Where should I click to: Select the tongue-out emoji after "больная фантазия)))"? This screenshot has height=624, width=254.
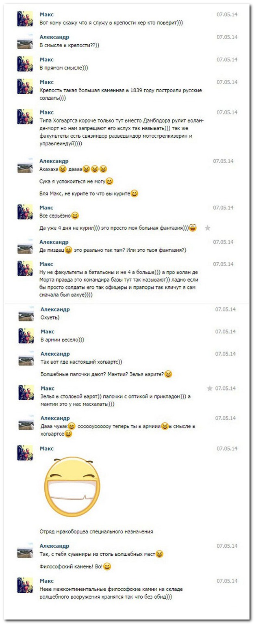click(x=193, y=228)
